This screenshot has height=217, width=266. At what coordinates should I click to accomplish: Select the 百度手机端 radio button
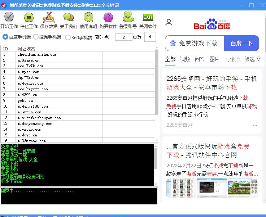(x=5, y=37)
